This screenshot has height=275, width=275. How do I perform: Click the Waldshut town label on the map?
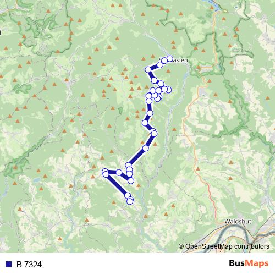coord(238,222)
